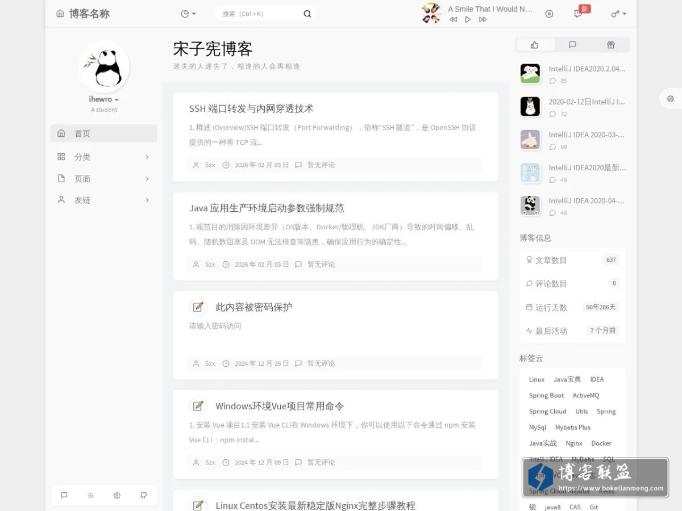Select the Spring Boot tag

tap(546, 395)
